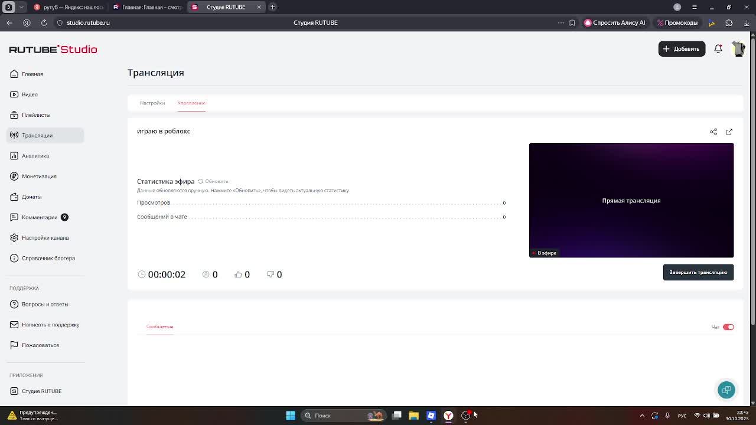
Task: Open browser extensions icon
Action: pyautogui.click(x=729, y=22)
